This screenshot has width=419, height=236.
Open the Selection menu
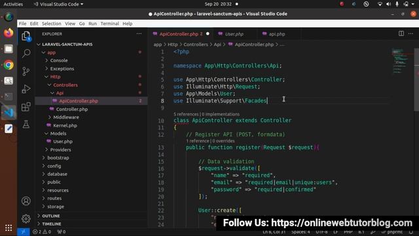(51, 24)
